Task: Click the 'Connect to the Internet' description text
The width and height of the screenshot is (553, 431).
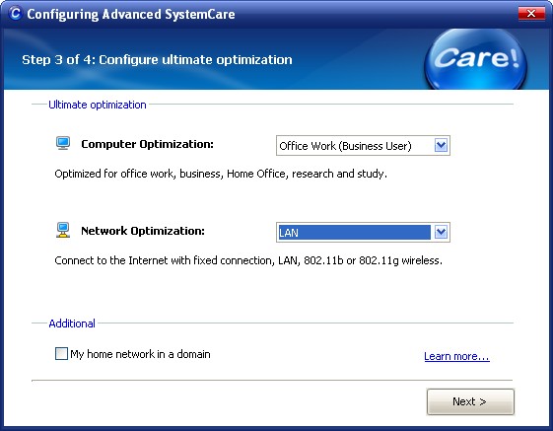Action: tap(248, 260)
